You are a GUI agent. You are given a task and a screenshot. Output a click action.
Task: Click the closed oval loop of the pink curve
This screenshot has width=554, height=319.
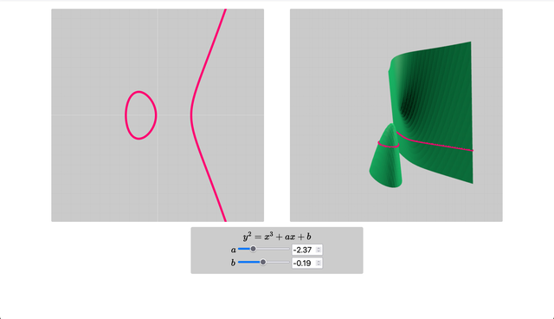tap(140, 115)
